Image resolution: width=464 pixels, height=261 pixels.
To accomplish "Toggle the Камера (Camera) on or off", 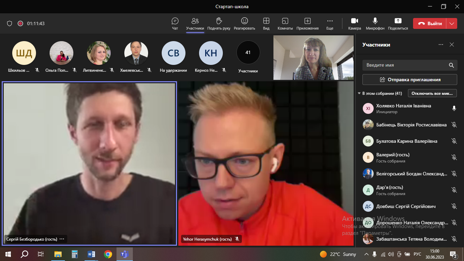I will click(354, 21).
